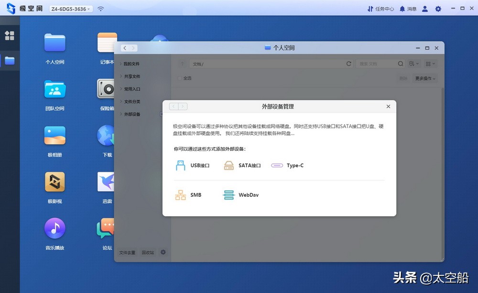Viewport: 478px width, 293px height.
Task: Click the app grid icon in left sidebar
Action: click(x=10, y=36)
